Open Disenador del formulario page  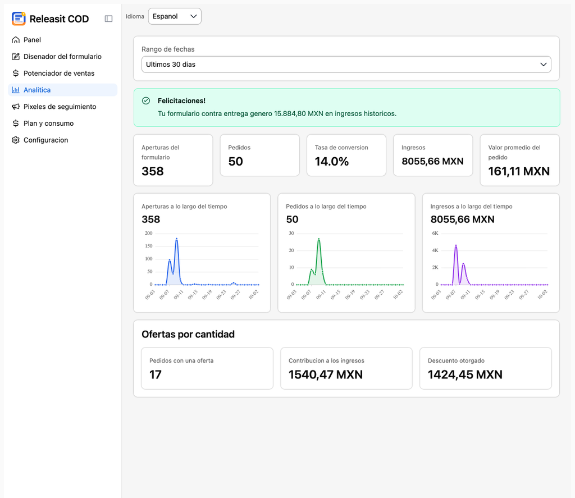click(62, 57)
